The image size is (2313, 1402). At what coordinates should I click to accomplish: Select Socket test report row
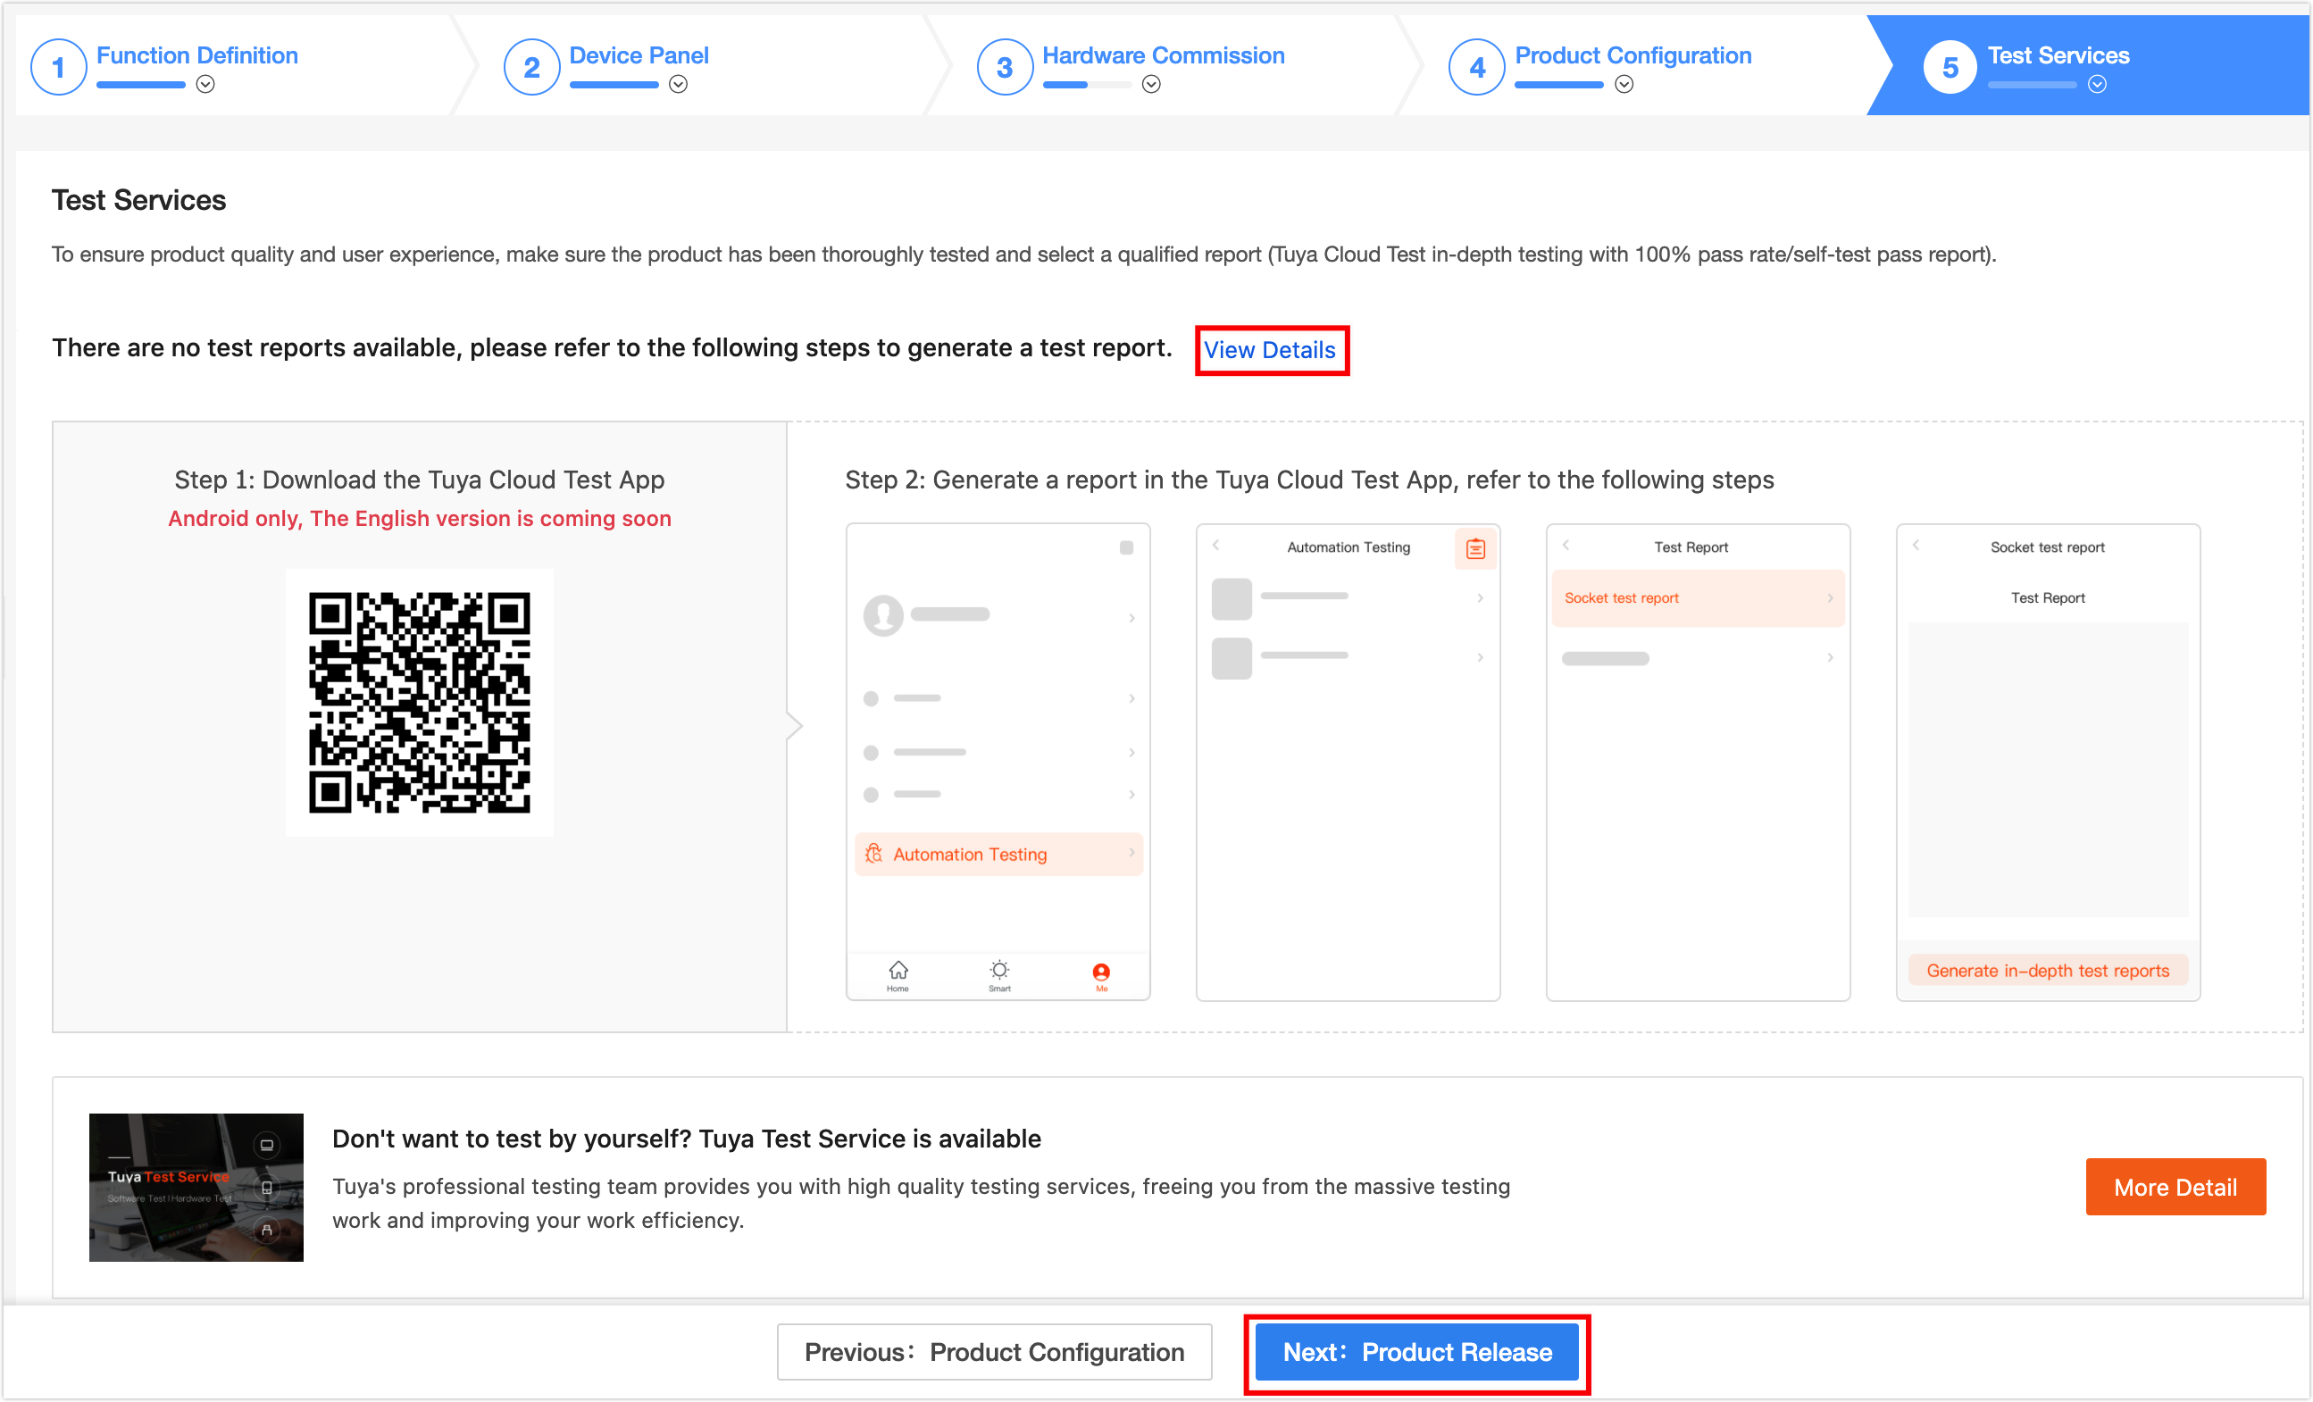tap(1699, 597)
